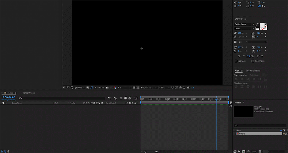This screenshot has height=153, width=288.
Task: Apply Faux Bold text style
Action: [239, 57]
